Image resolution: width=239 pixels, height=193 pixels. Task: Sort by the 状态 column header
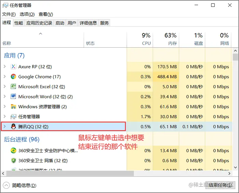[105, 39]
